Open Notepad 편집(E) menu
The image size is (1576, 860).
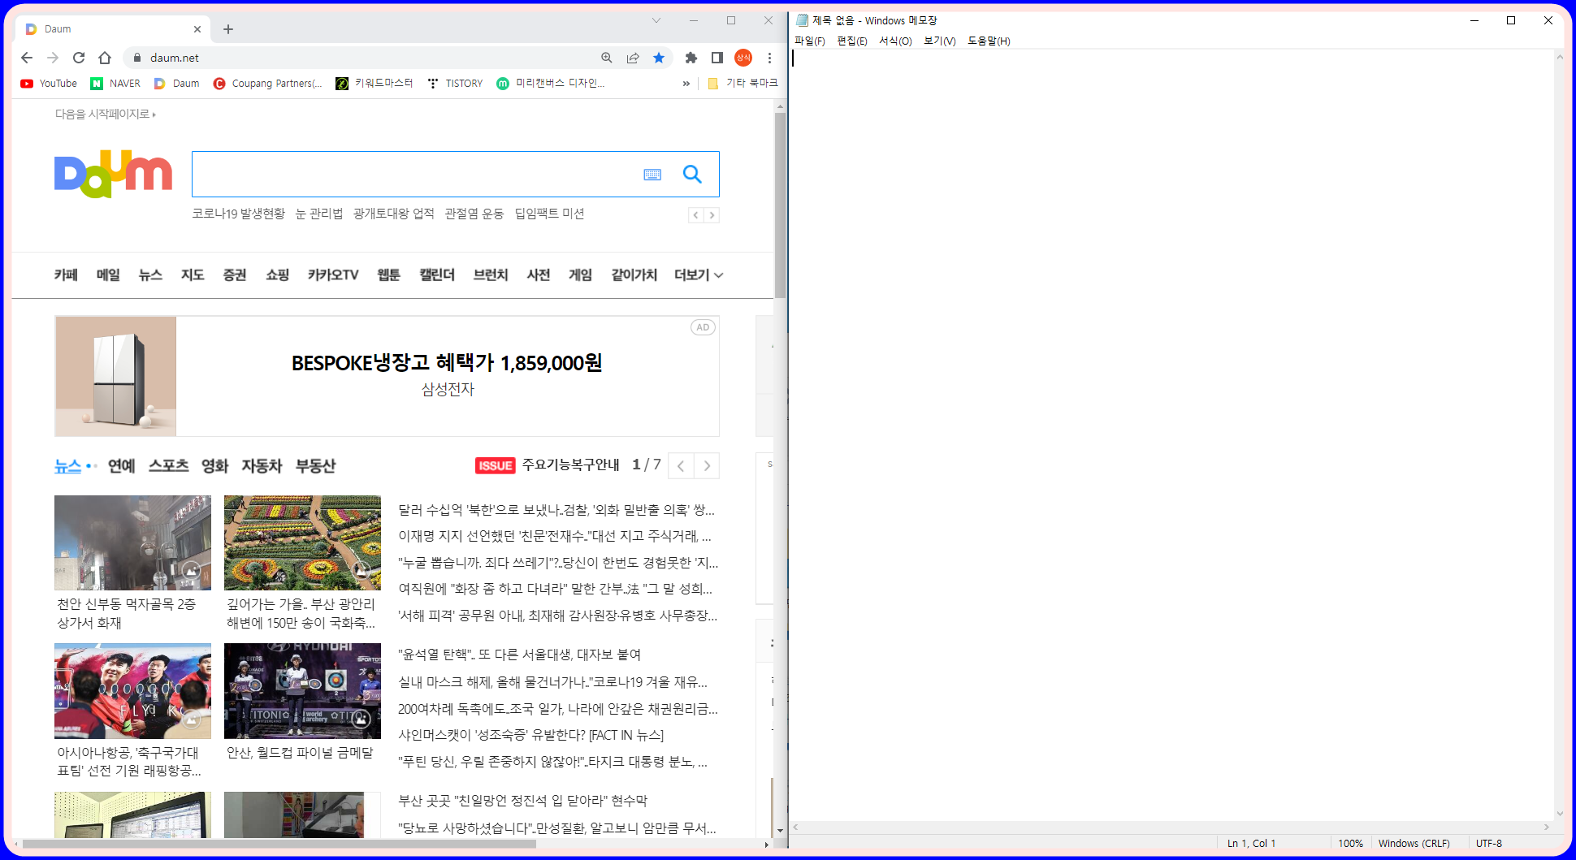tap(852, 41)
